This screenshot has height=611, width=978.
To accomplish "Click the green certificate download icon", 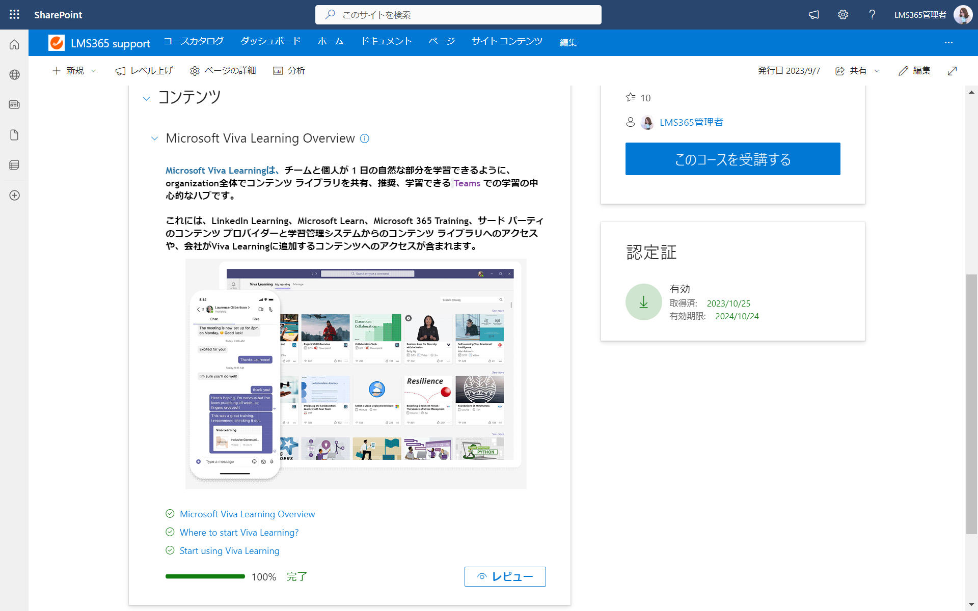I will pyautogui.click(x=644, y=302).
